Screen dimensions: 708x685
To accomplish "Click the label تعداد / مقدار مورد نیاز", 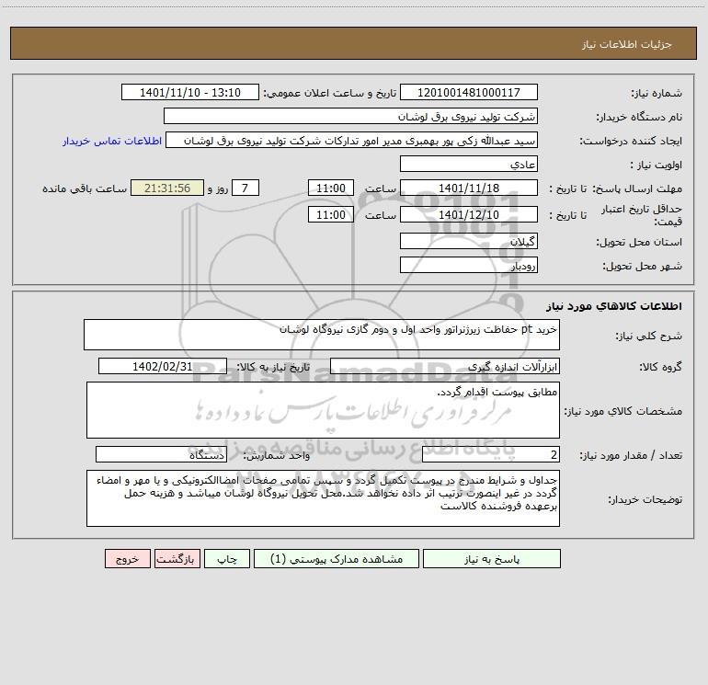I will pos(631,456).
